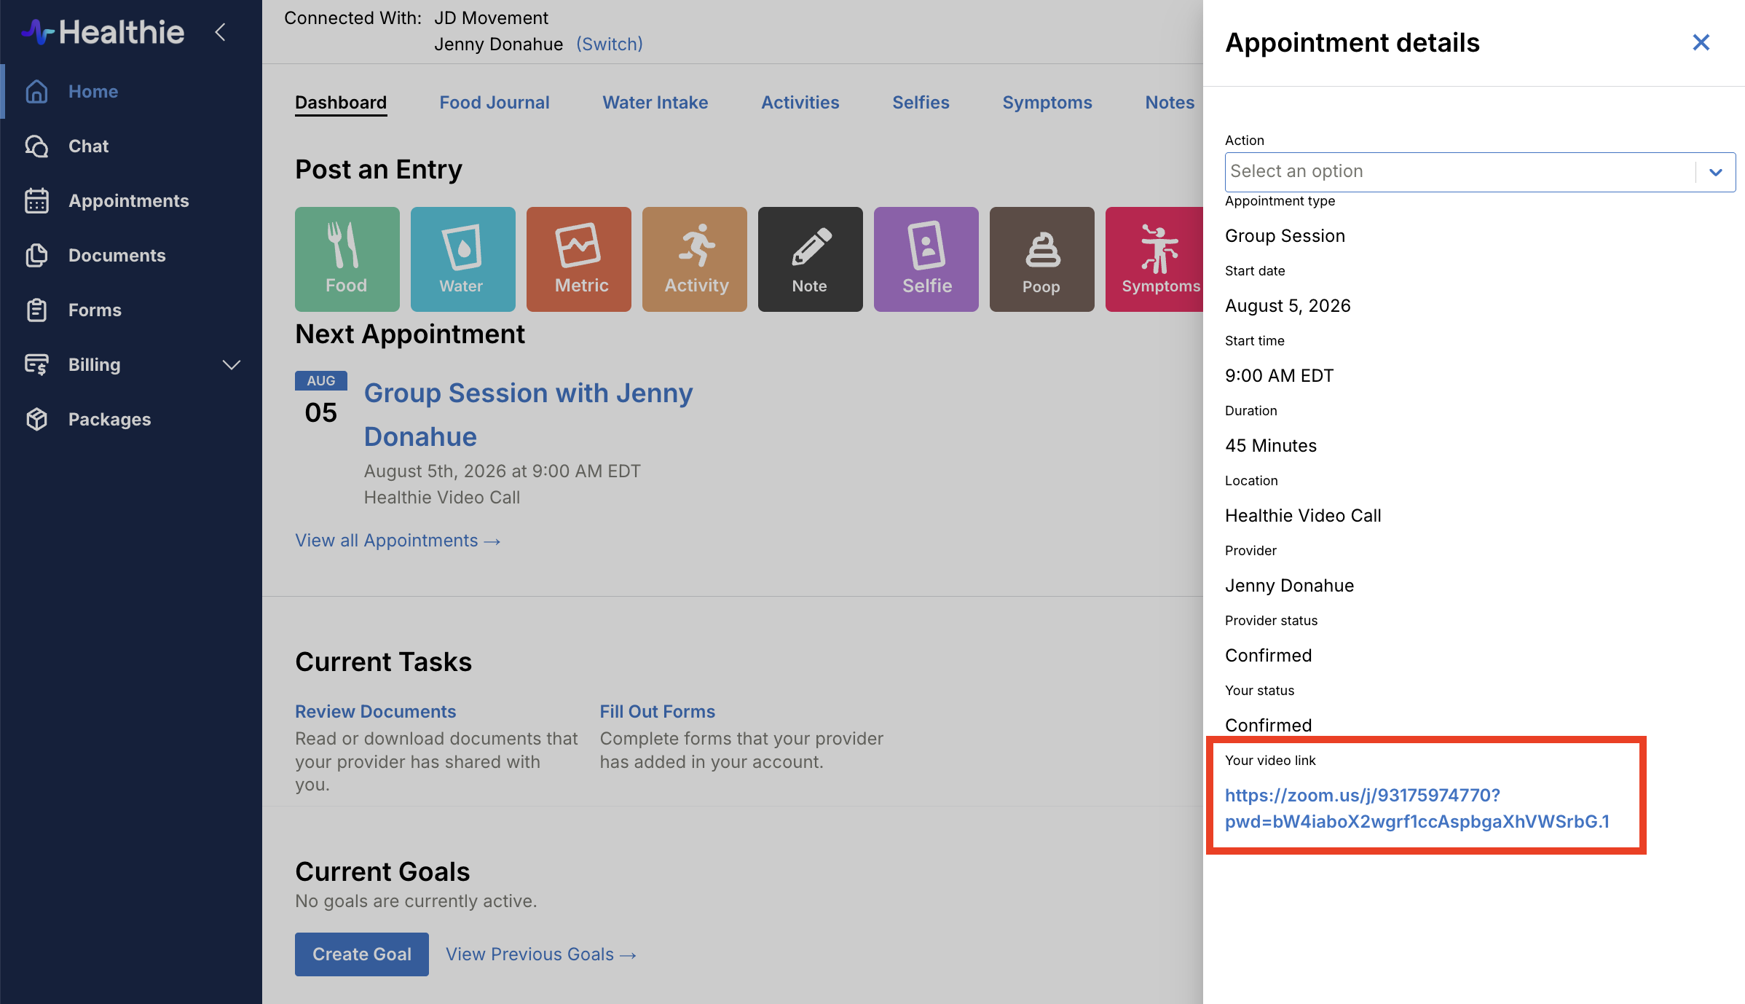Click the Confirmed value under Your status

point(1269,726)
